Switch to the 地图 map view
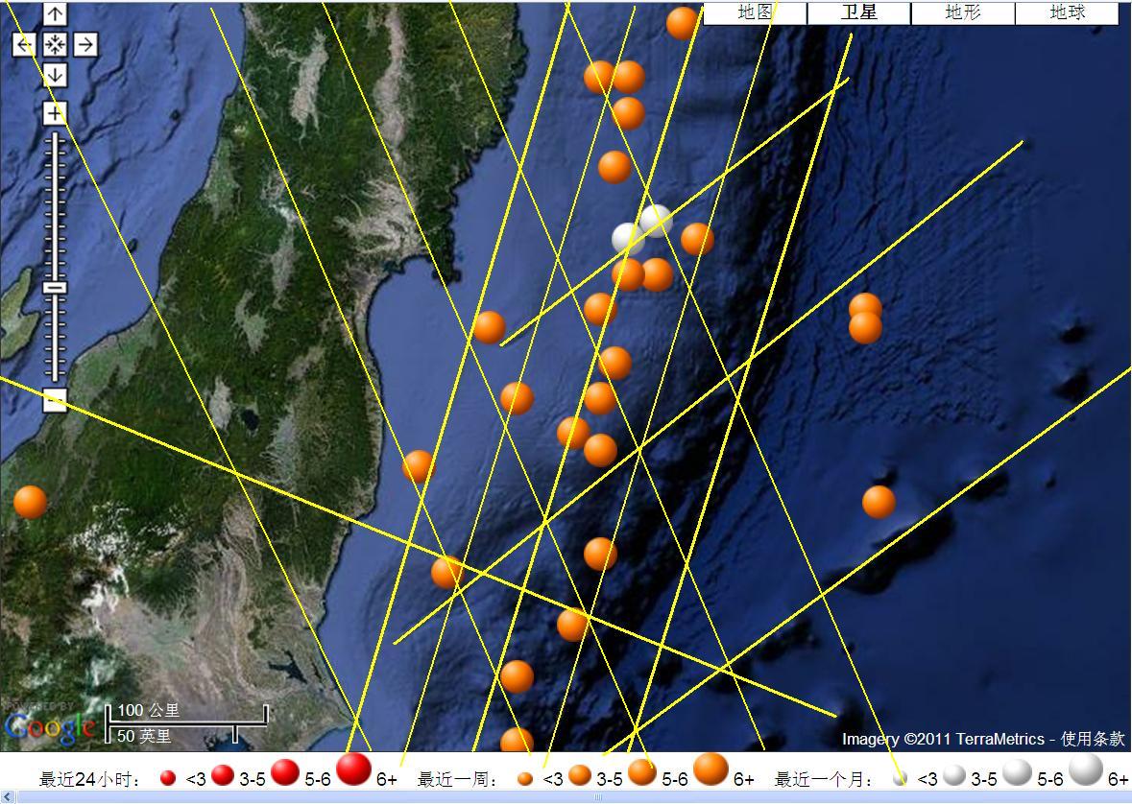This screenshot has width=1132, height=804. 755,12
